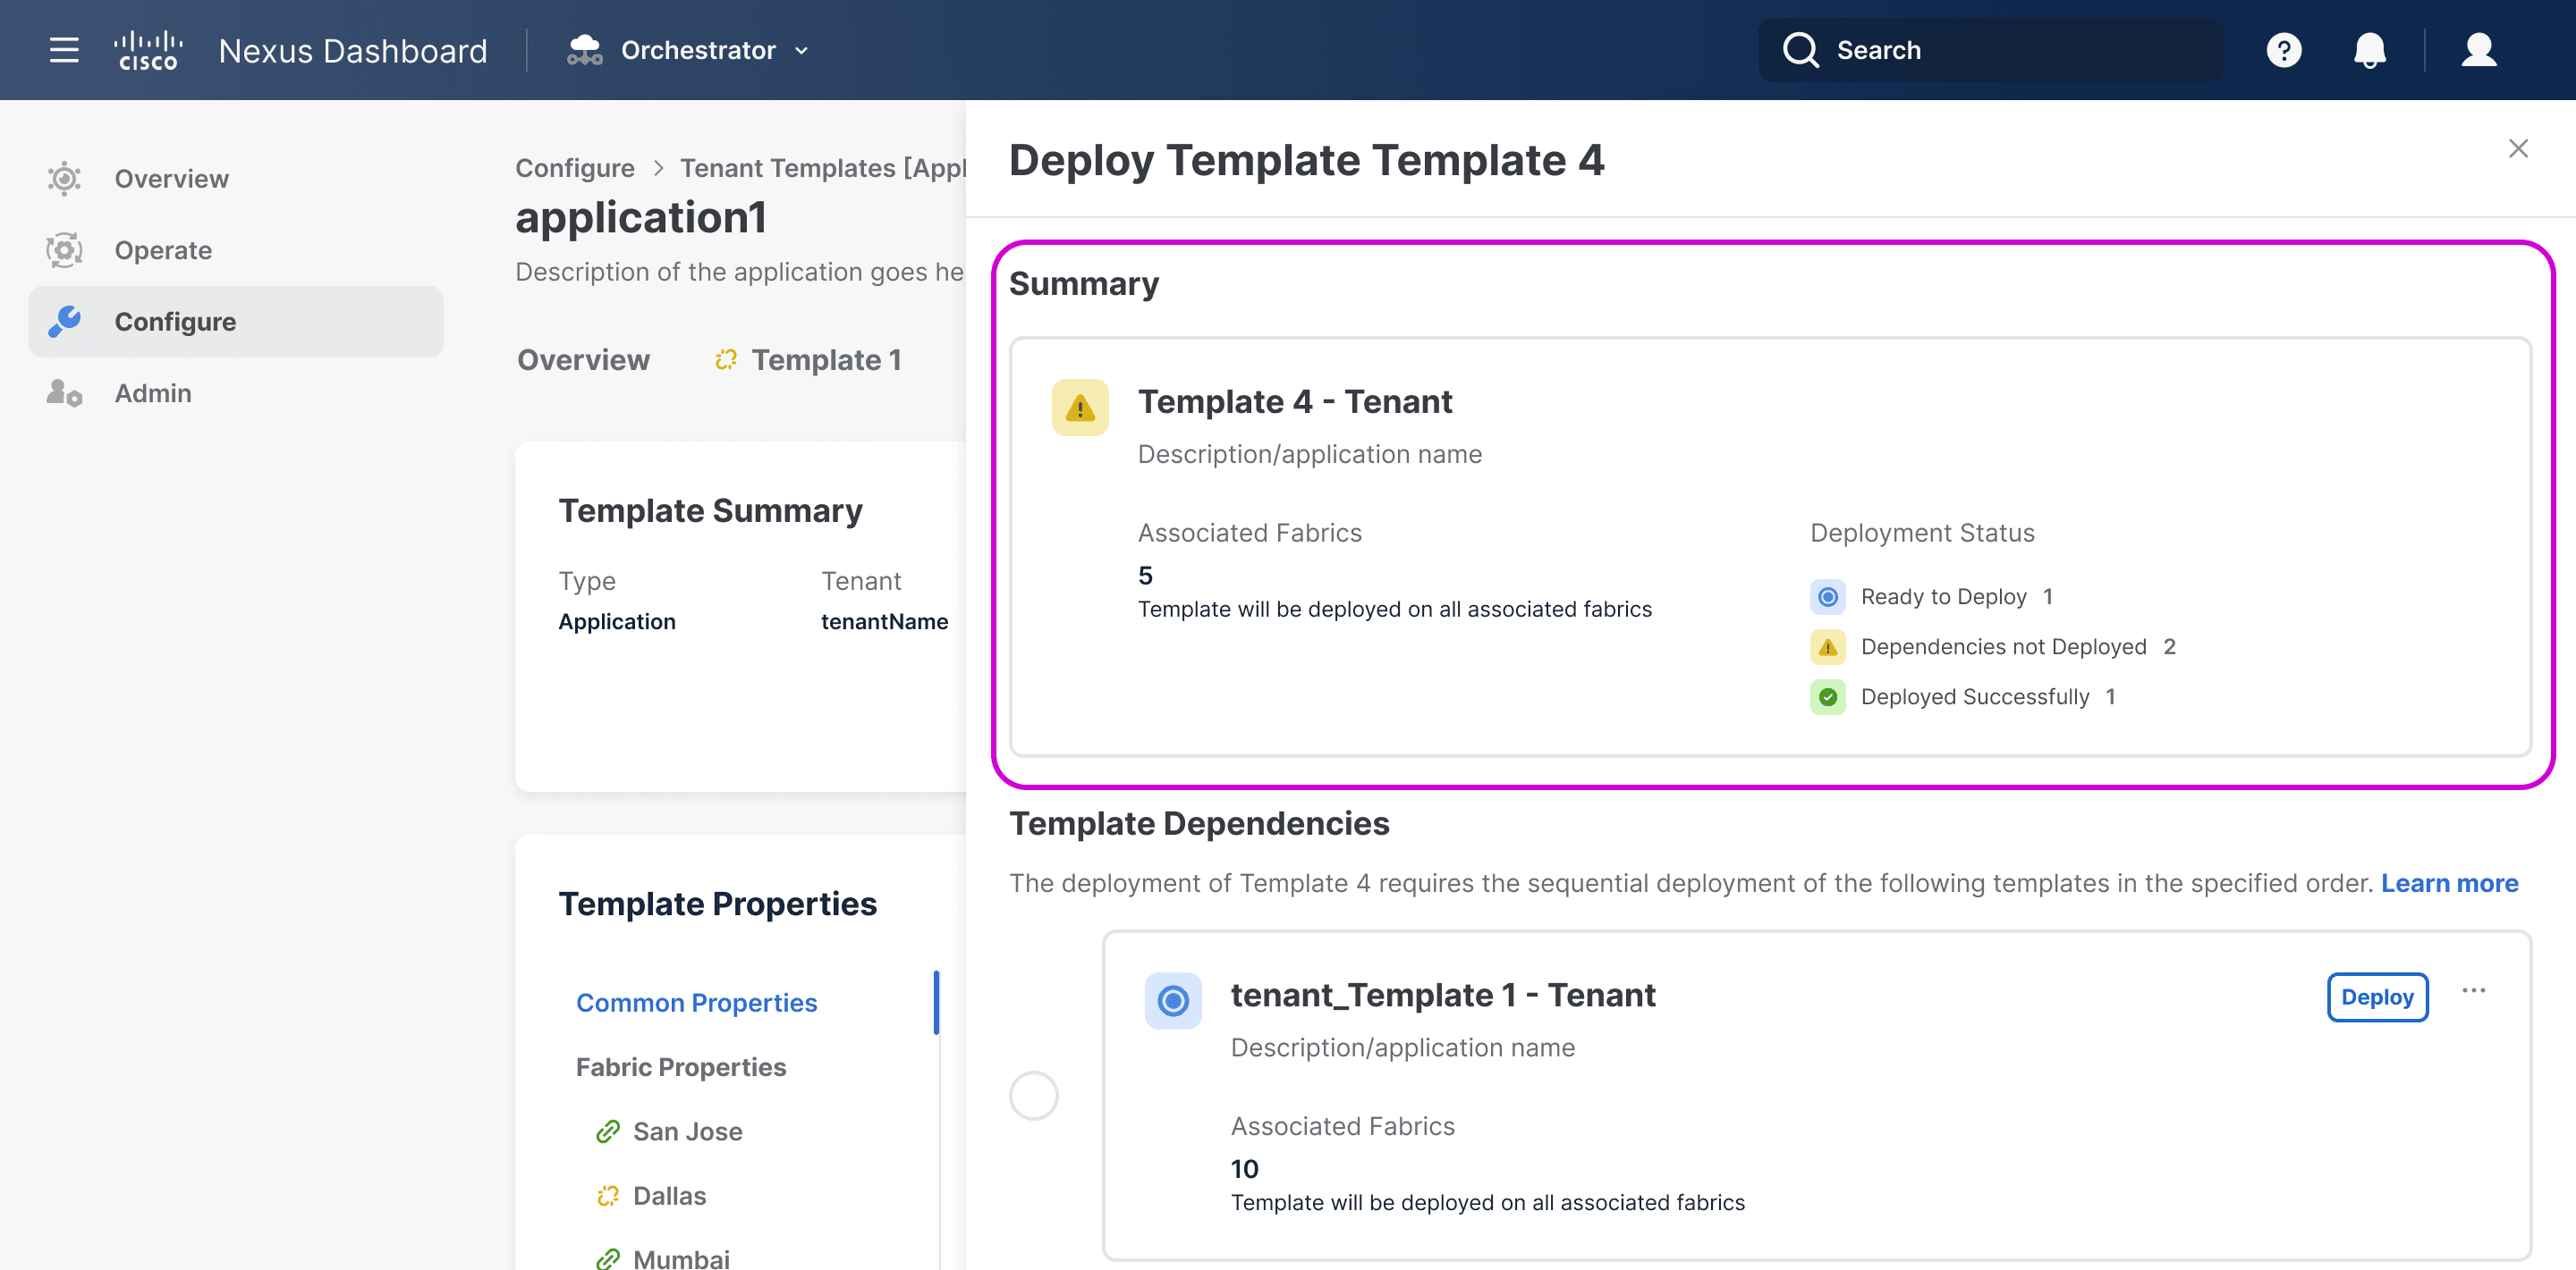Click the Ready to Deploy status icon

pyautogui.click(x=1828, y=596)
